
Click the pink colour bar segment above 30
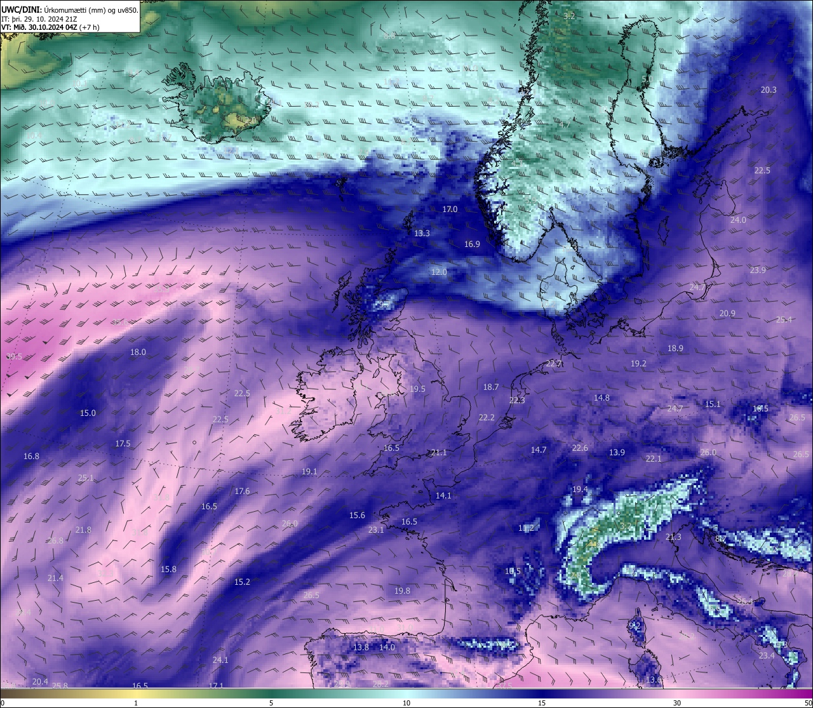pos(677,693)
